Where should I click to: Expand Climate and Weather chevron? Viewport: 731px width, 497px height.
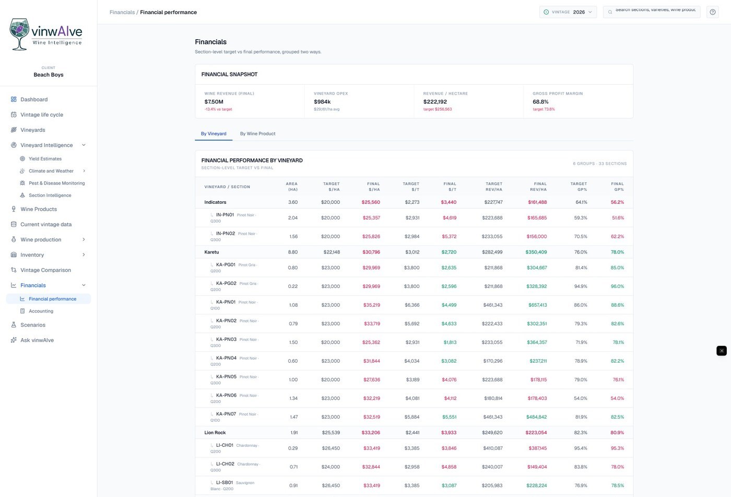point(84,171)
